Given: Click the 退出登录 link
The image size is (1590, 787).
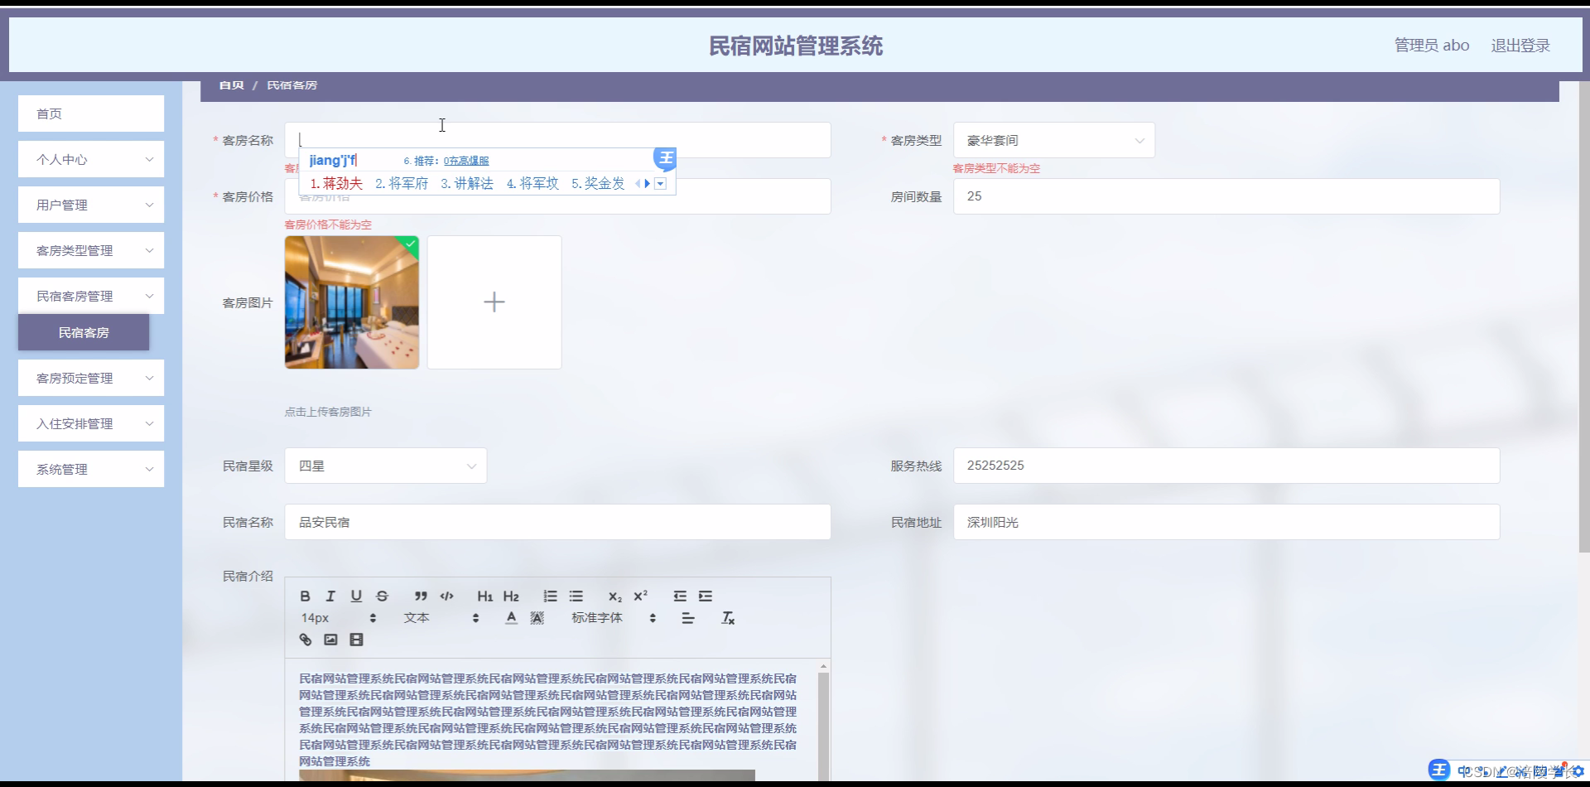Looking at the screenshot, I should 1520,45.
